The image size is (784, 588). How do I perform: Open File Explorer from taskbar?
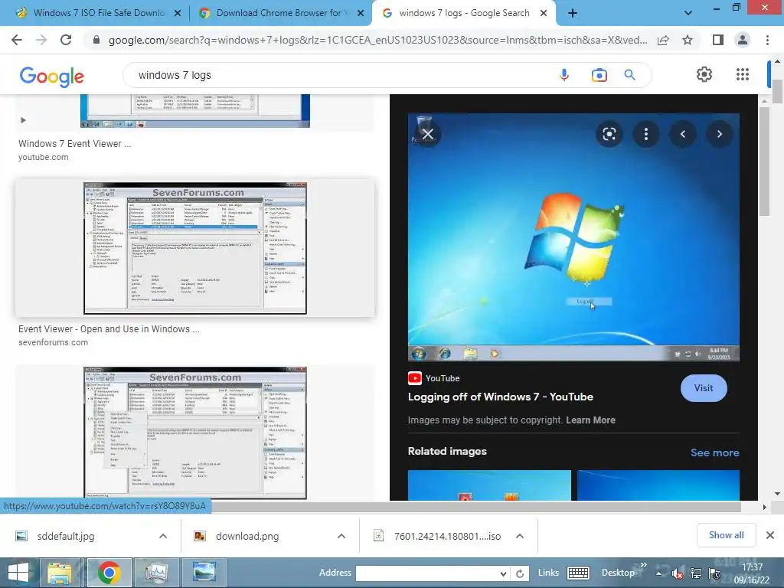[x=60, y=573]
